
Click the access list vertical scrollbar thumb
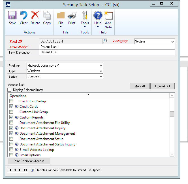[x=172, y=114]
